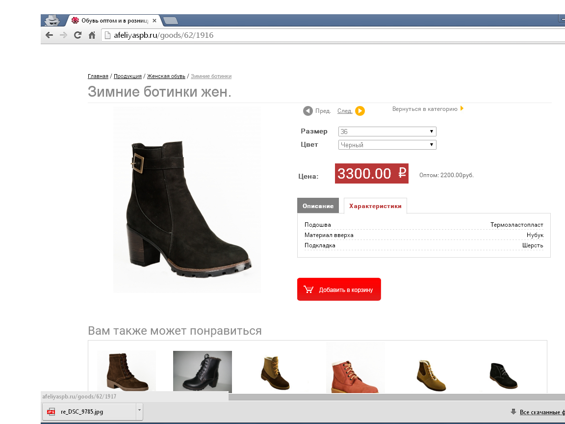
Task: Open the black leather lace-up boot thumbnail
Action: click(203, 371)
